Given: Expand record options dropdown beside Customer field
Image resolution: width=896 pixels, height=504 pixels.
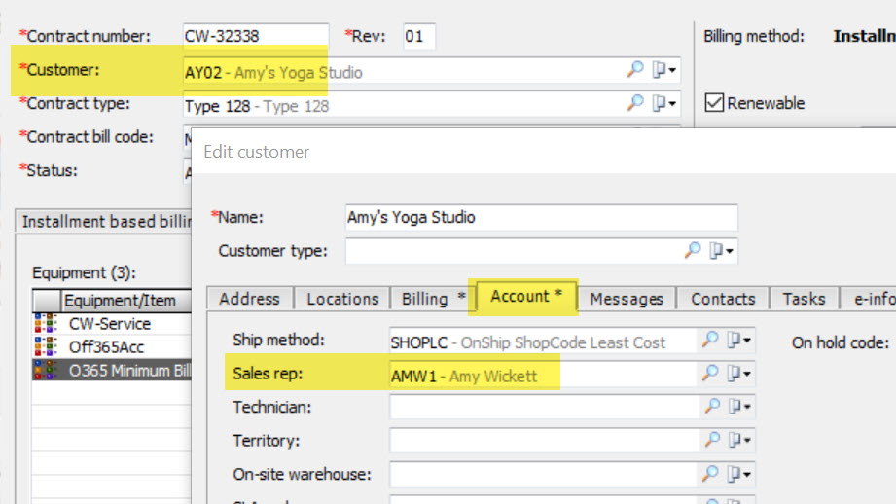Looking at the screenshot, I should pos(664,70).
